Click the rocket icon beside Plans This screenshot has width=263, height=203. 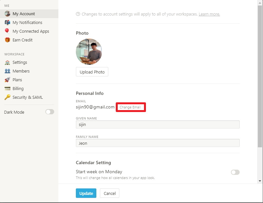[x=7, y=80]
